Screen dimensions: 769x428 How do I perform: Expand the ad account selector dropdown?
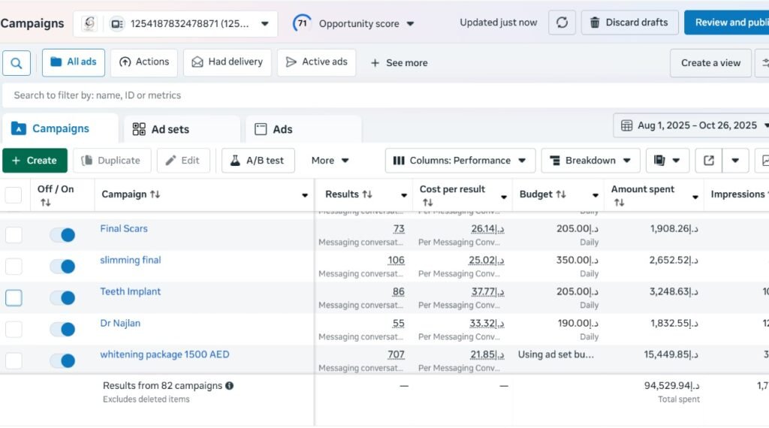coord(264,24)
